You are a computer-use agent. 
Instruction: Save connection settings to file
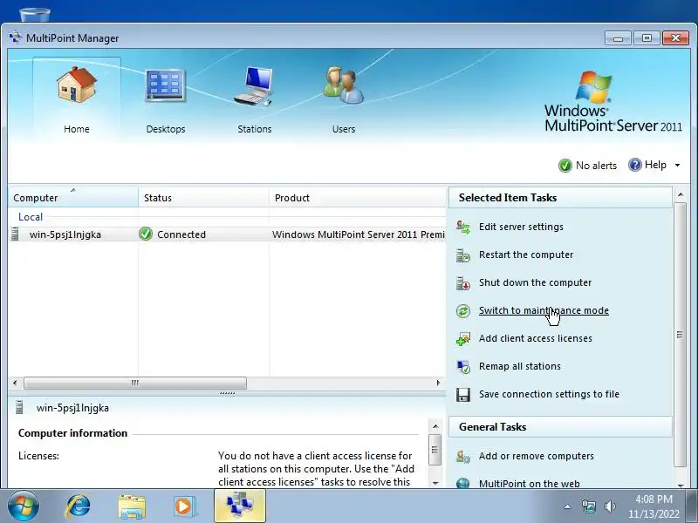click(549, 394)
